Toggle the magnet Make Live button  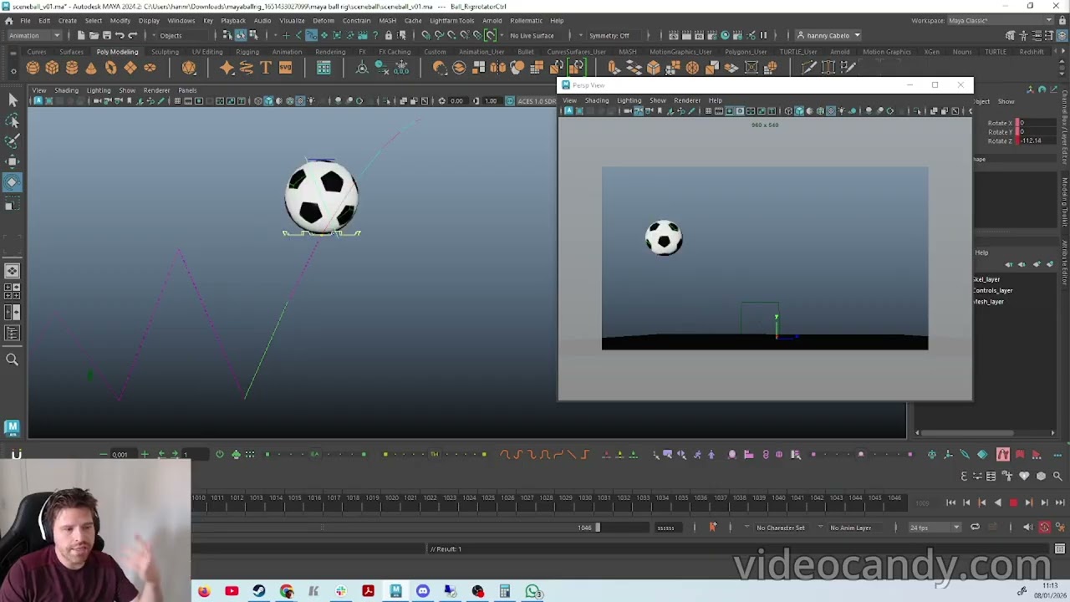[x=490, y=35]
